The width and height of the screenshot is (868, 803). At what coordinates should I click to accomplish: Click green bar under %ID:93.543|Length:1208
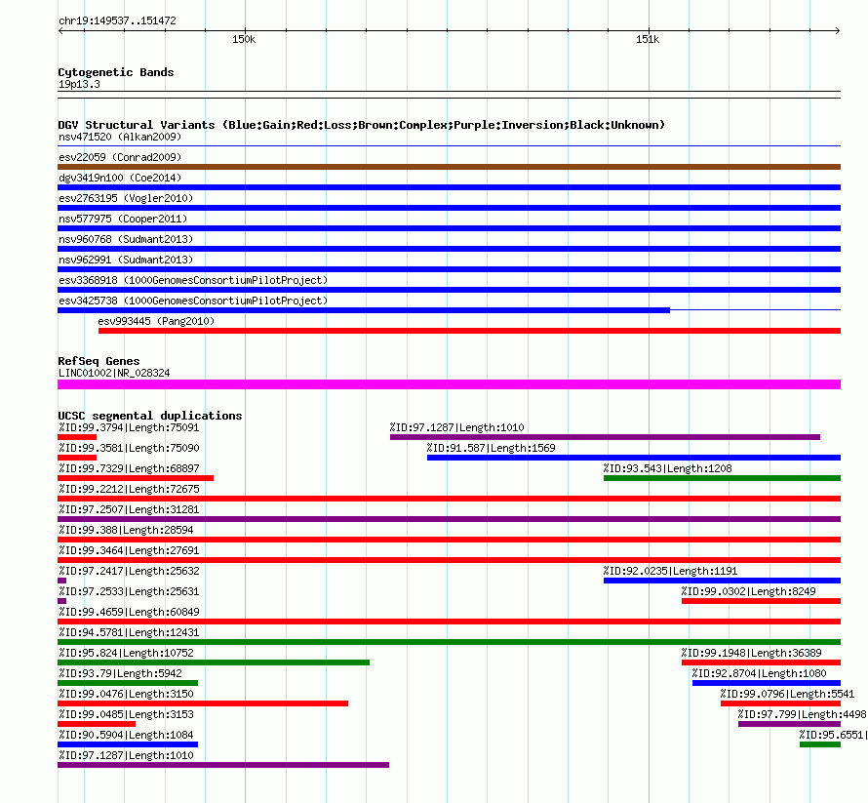723,478
